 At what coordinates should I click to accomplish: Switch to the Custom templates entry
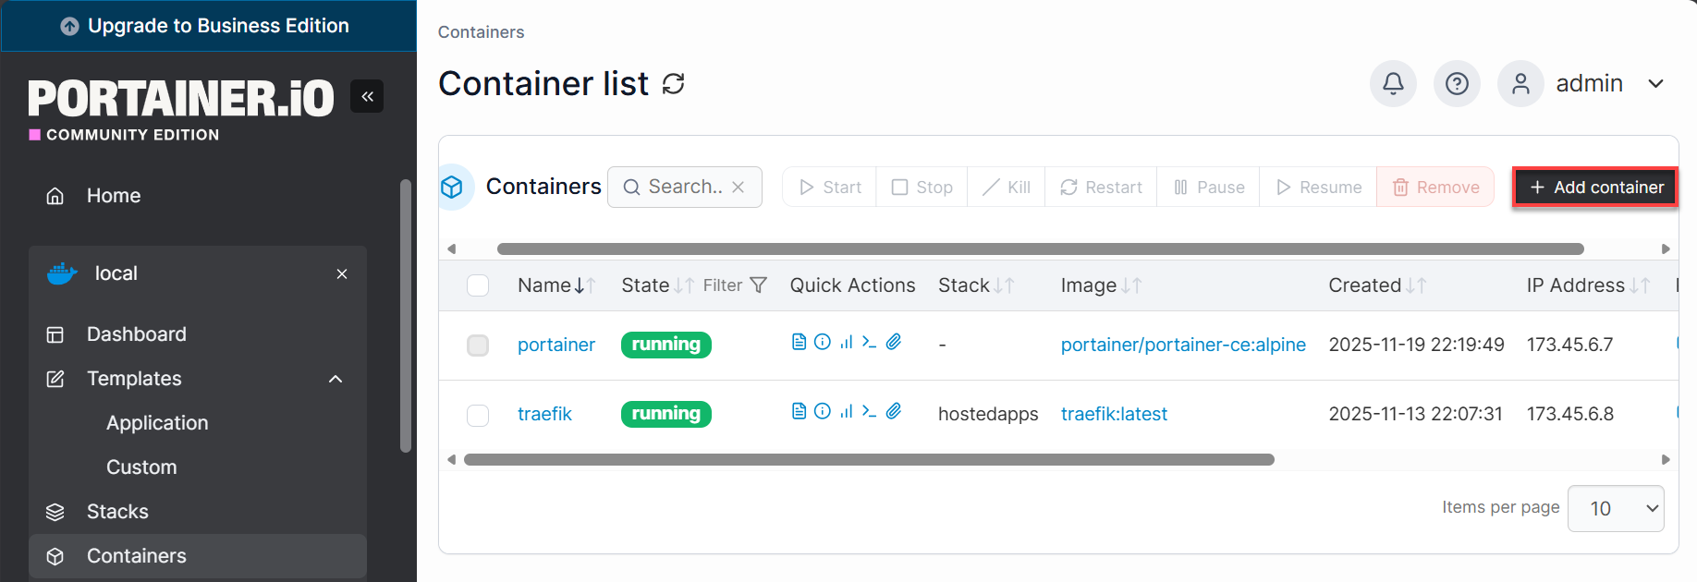[x=141, y=467]
